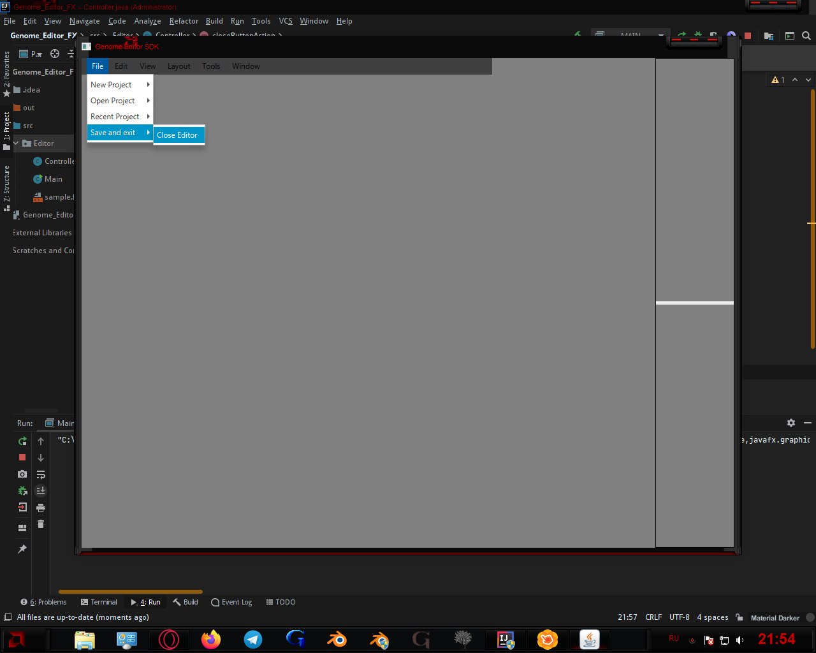
Task: Open the Terminal tool window tab
Action: [99, 602]
